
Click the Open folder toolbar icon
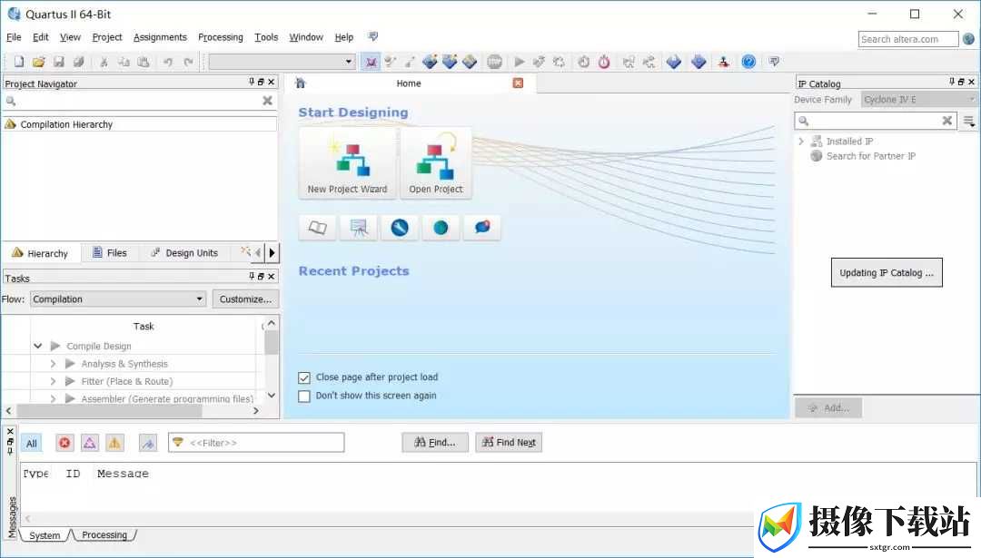39,62
